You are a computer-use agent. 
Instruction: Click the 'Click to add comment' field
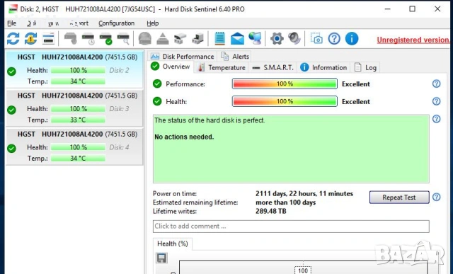(x=291, y=227)
